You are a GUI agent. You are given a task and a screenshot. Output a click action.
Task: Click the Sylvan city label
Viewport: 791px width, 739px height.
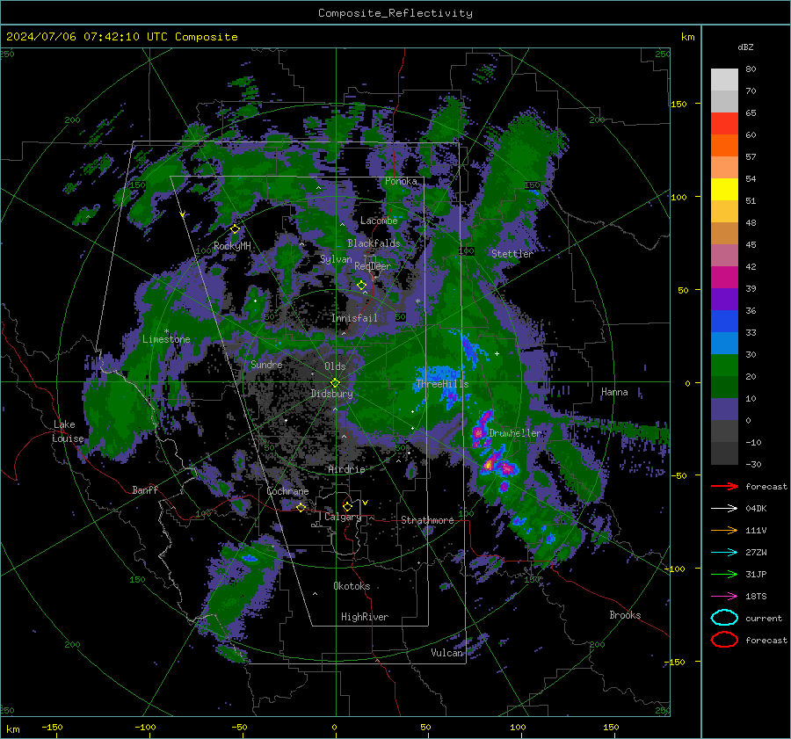pos(336,259)
